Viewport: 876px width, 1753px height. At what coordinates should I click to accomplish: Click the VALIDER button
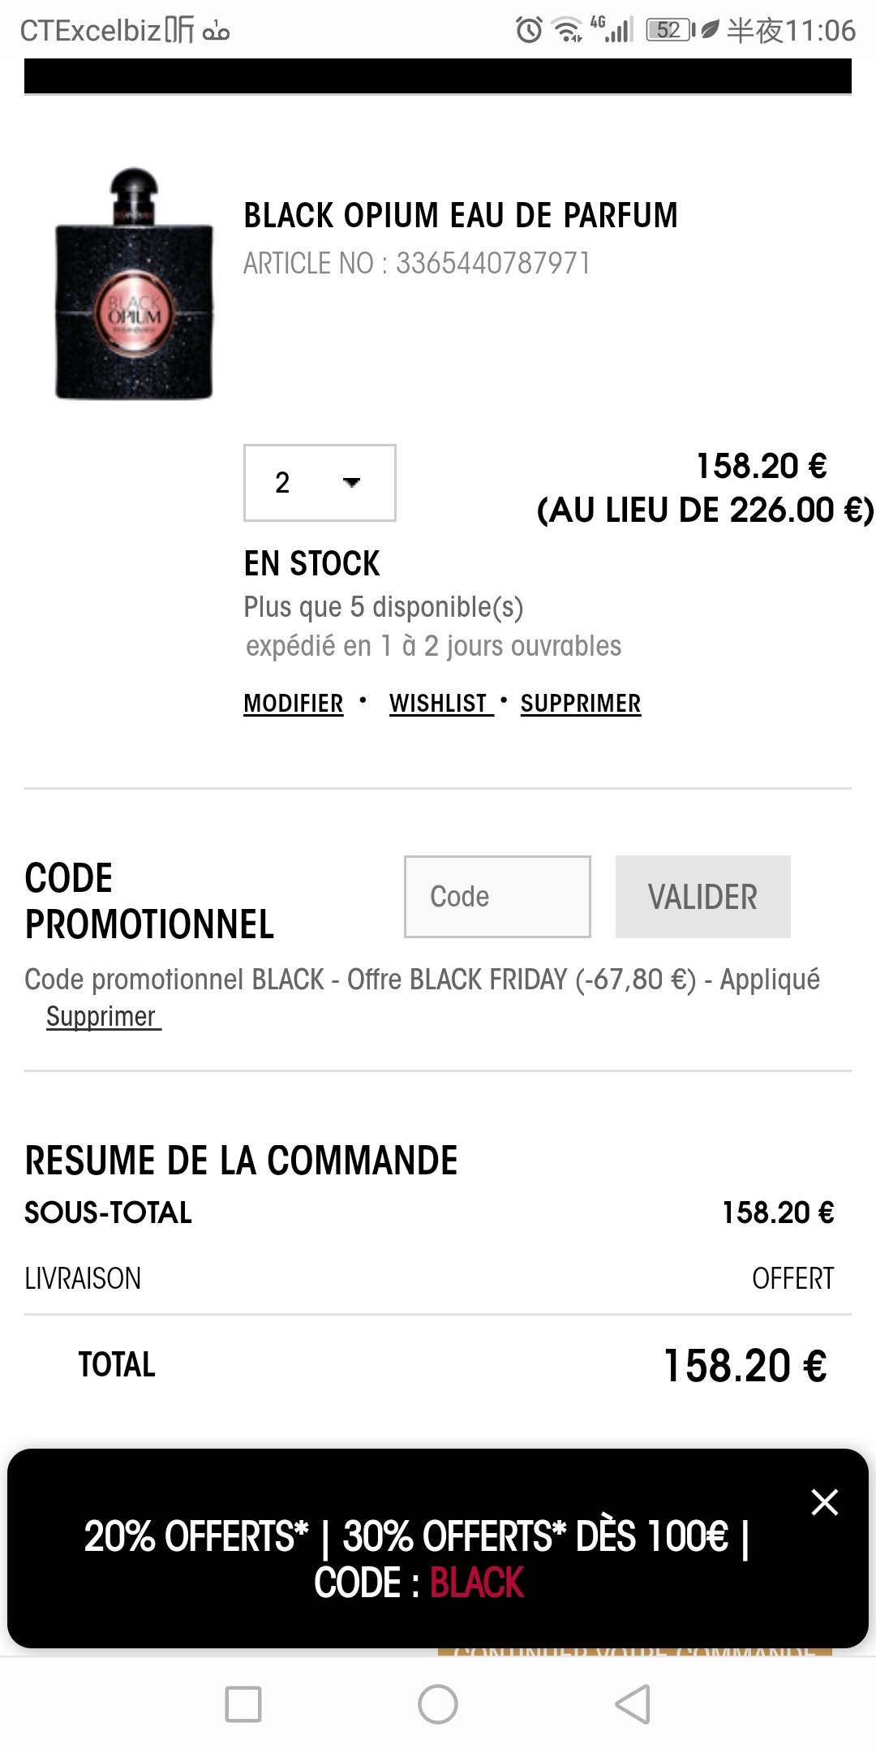point(702,897)
